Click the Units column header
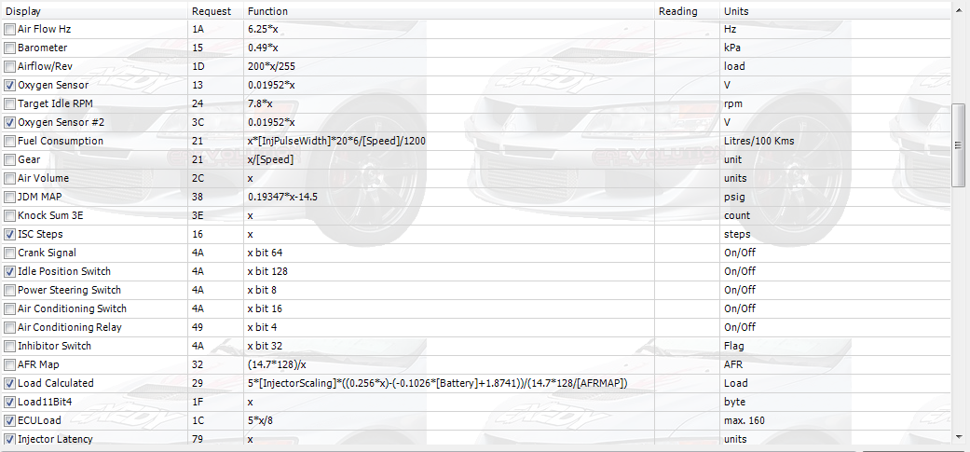The image size is (970, 452). click(834, 11)
